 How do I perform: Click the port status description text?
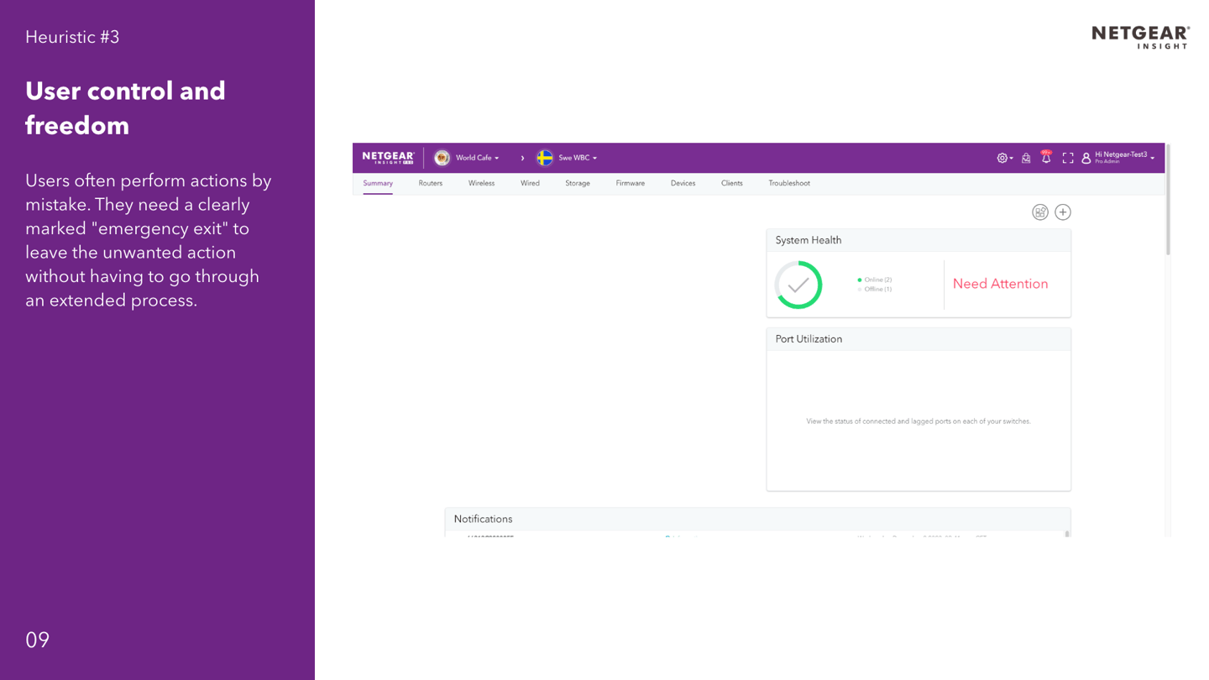(x=919, y=421)
